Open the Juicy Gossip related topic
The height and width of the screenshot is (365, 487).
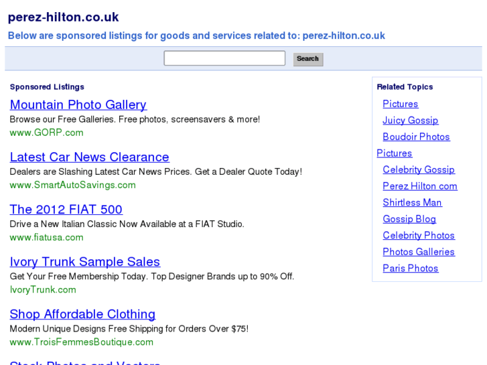[410, 121]
